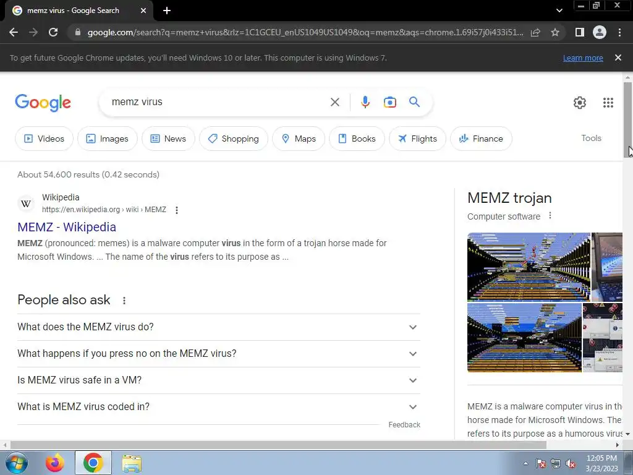
Task: Dismiss the Windows 7 update notice
Action: pos(618,58)
